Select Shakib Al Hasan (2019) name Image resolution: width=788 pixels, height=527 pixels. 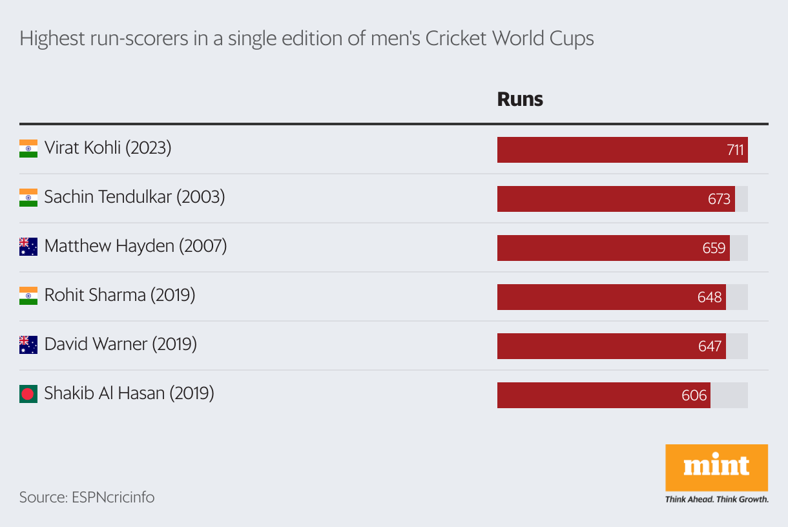click(129, 393)
